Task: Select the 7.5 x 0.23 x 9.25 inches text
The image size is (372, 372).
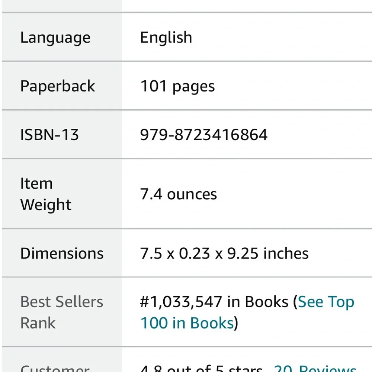Action: [x=224, y=253]
